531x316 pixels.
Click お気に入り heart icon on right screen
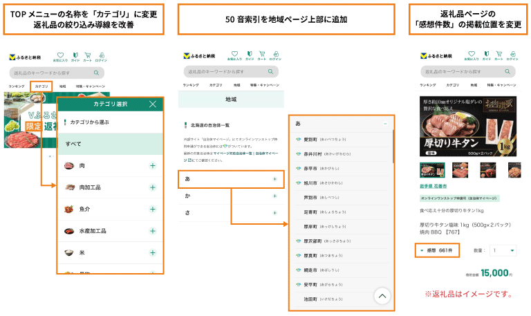pos(472,55)
